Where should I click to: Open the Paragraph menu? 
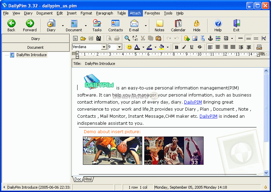[x=104, y=13]
